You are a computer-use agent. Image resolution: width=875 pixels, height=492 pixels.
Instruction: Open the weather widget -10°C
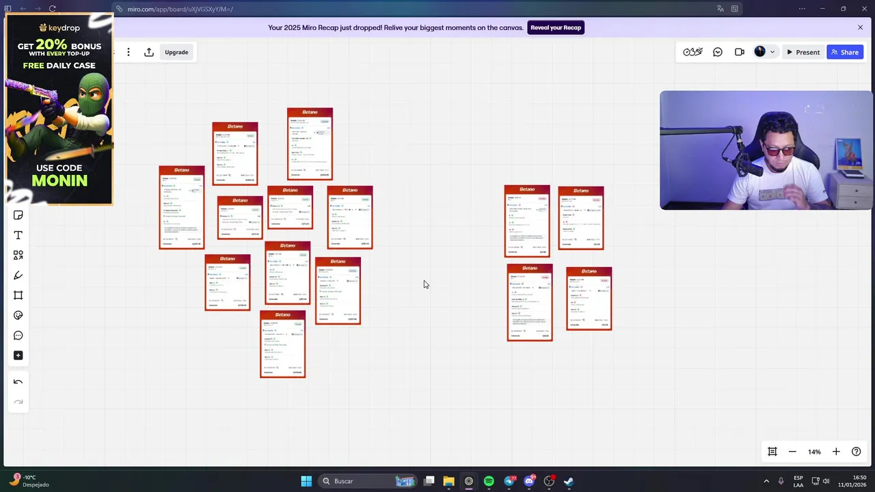point(29,481)
